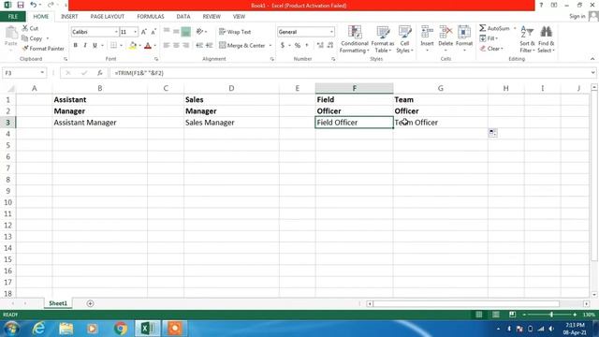Open the font size dropdown

coord(135,32)
